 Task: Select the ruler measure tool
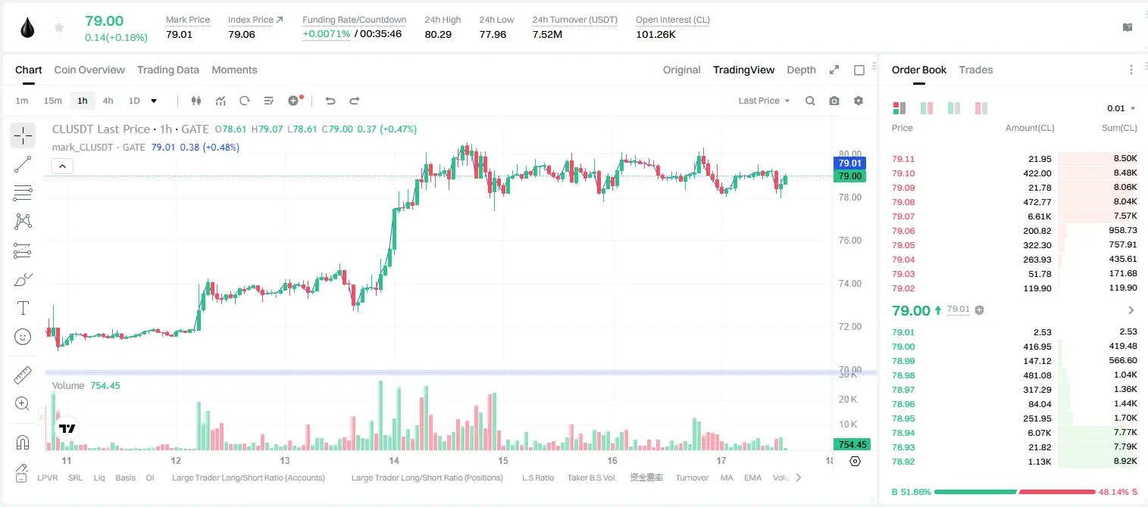point(23,375)
